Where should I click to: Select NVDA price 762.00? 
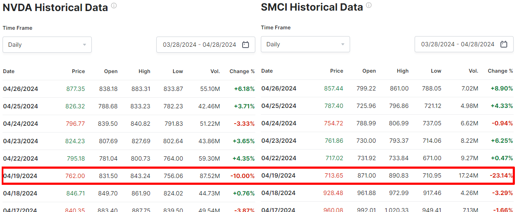coord(75,176)
